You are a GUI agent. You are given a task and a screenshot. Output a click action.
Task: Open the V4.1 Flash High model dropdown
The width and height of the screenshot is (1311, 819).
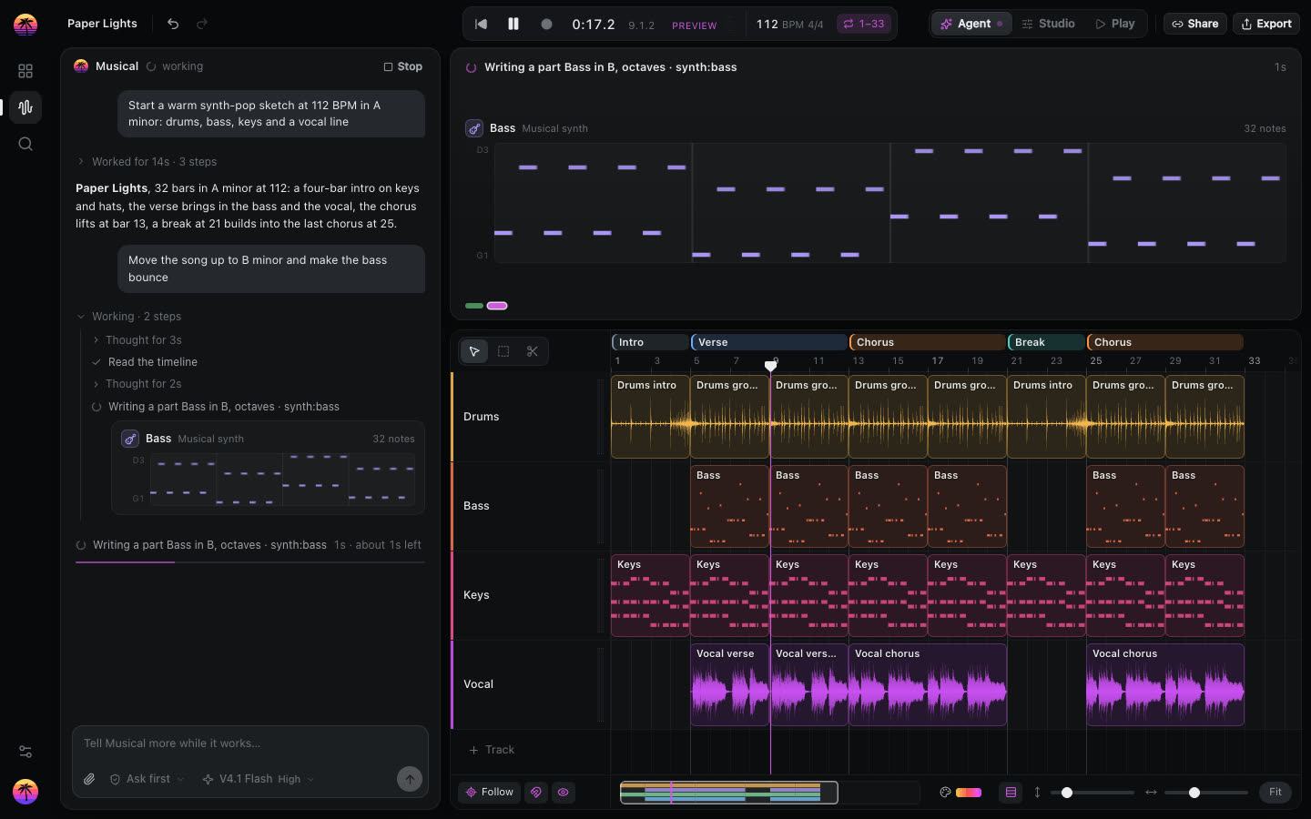[259, 779]
